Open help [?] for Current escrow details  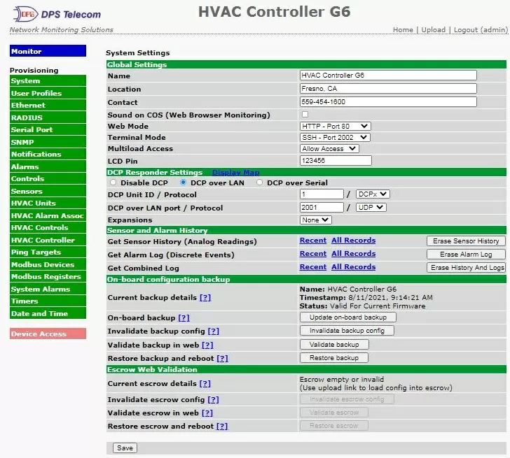pyautogui.click(x=205, y=384)
